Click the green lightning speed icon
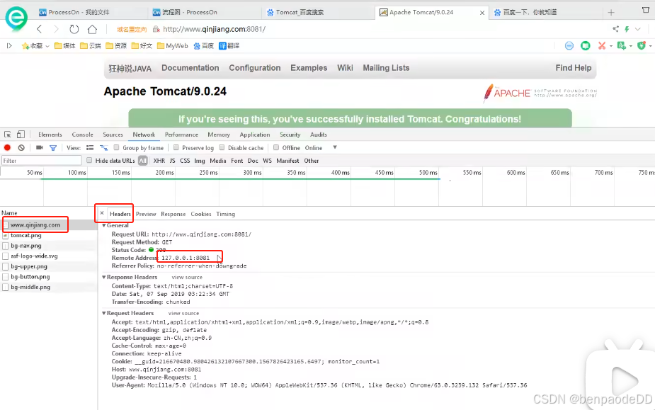655x410 pixels. point(627,29)
